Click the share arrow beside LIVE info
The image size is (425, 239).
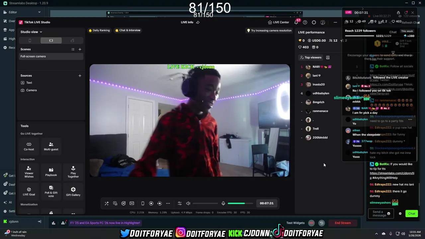(x=198, y=22)
